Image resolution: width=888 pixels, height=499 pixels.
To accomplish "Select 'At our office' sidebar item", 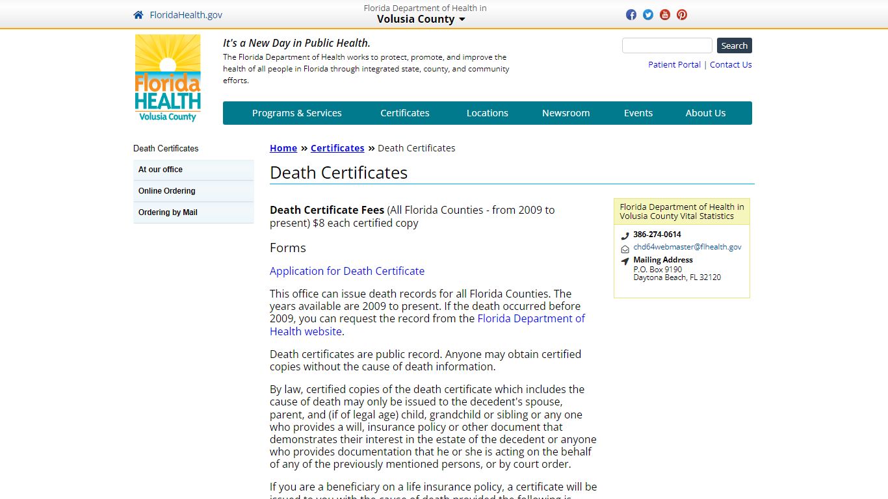I will coord(194,170).
